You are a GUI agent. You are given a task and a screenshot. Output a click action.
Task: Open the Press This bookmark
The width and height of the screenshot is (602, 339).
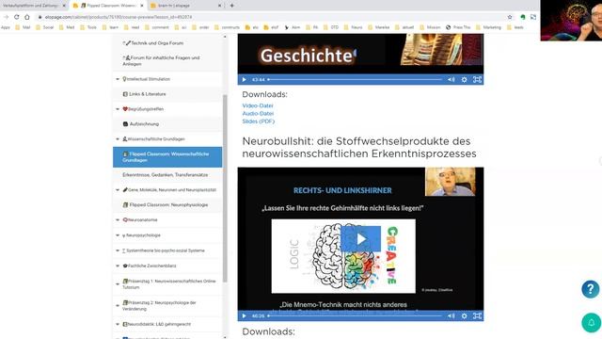pyautogui.click(x=458, y=27)
